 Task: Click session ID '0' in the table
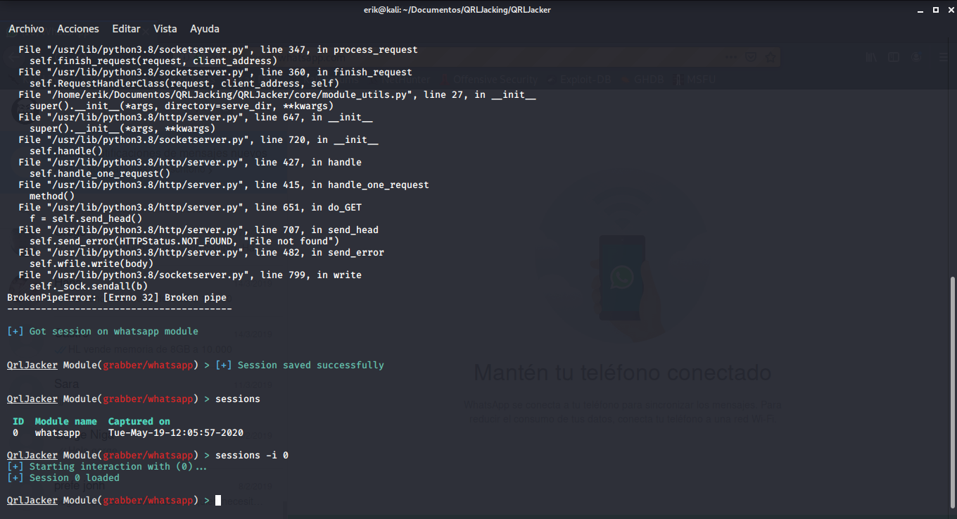[15, 432]
